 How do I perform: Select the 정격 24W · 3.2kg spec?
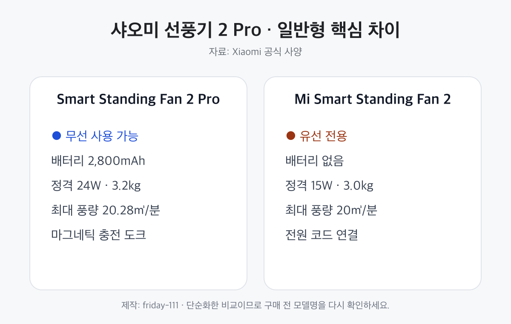pos(96,185)
